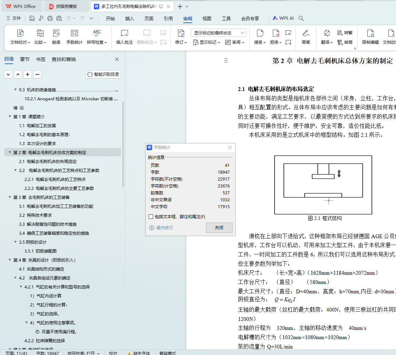
Task: Click the 修订 track changes icon
Action: tap(181, 33)
